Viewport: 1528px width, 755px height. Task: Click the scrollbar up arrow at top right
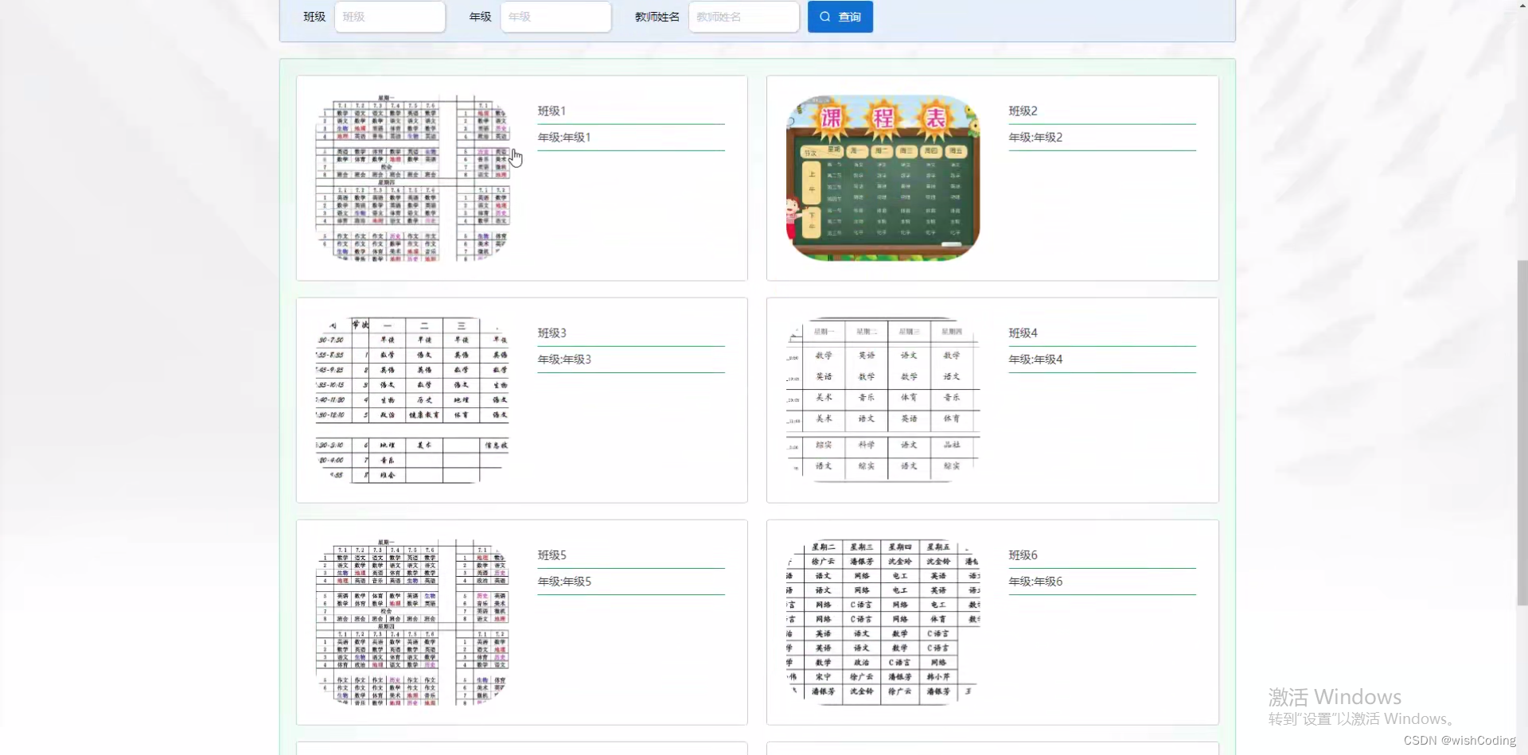click(1522, 5)
